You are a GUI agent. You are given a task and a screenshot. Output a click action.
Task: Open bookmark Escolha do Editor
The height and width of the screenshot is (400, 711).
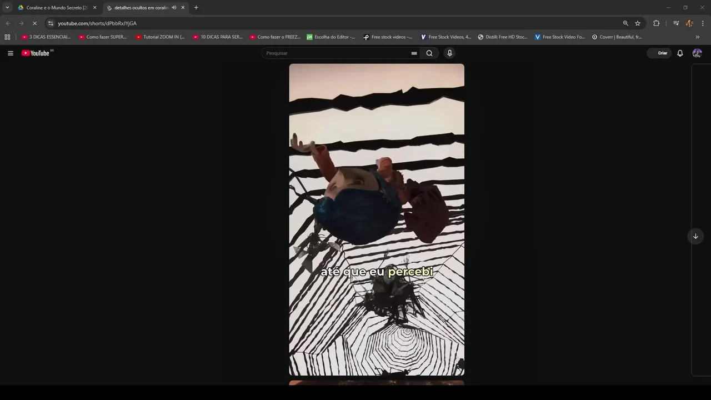331,37
